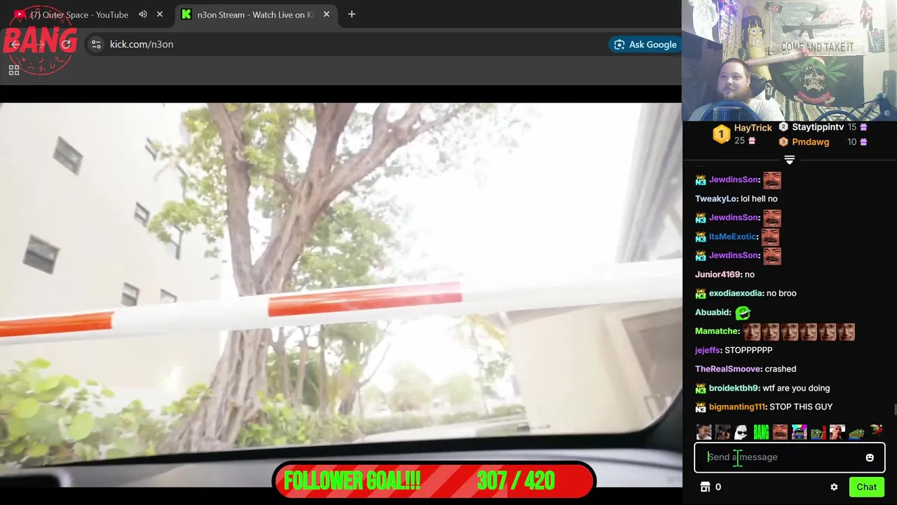Open the apps grid on bookmarks bar
The height and width of the screenshot is (505, 897).
[x=14, y=70]
